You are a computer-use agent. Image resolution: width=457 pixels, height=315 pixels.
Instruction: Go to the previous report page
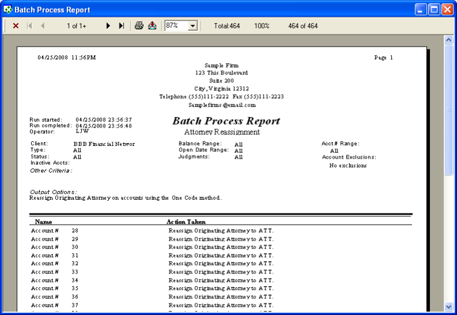[x=42, y=26]
